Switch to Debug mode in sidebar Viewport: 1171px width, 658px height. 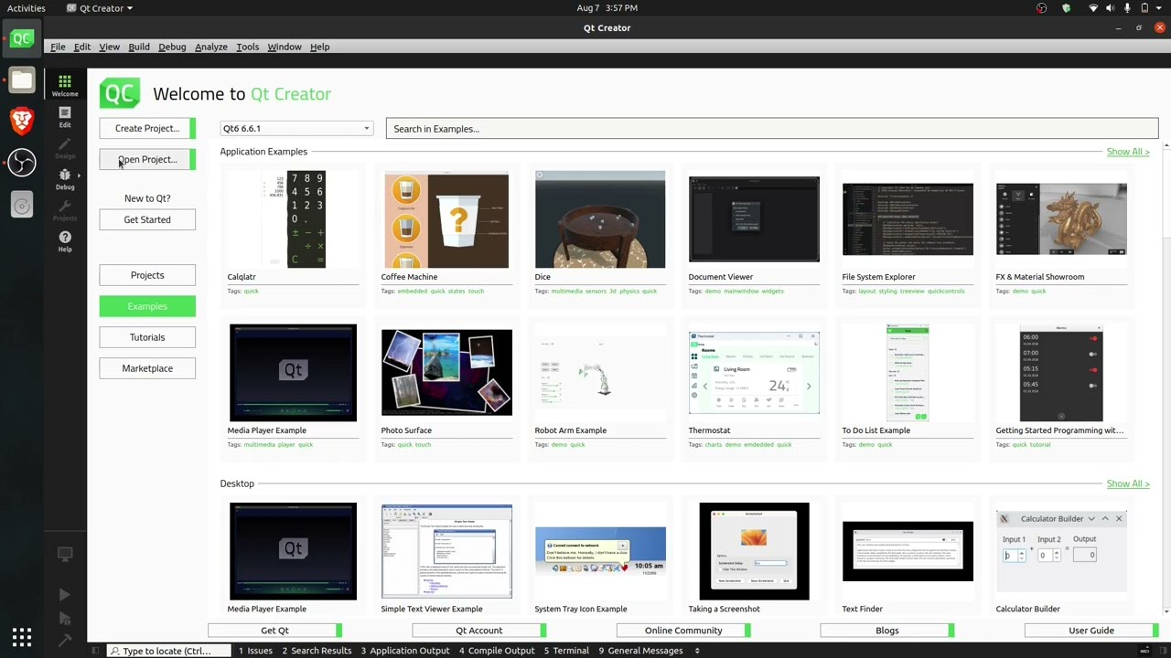tap(64, 179)
